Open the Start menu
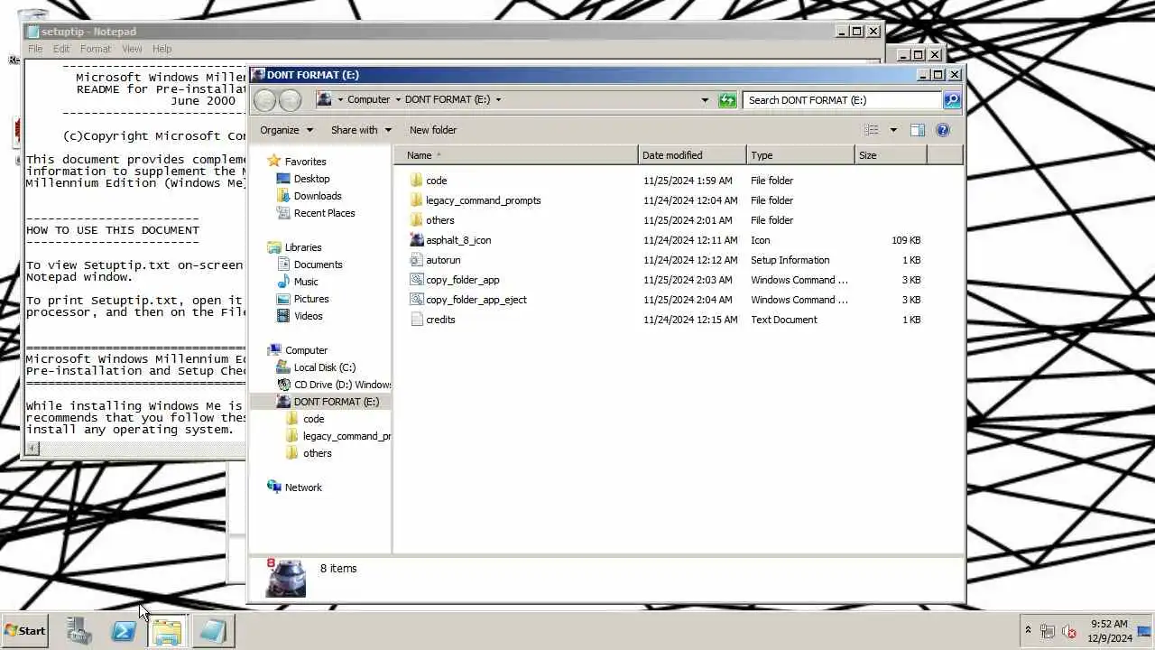The height and width of the screenshot is (650, 1155). [x=25, y=631]
